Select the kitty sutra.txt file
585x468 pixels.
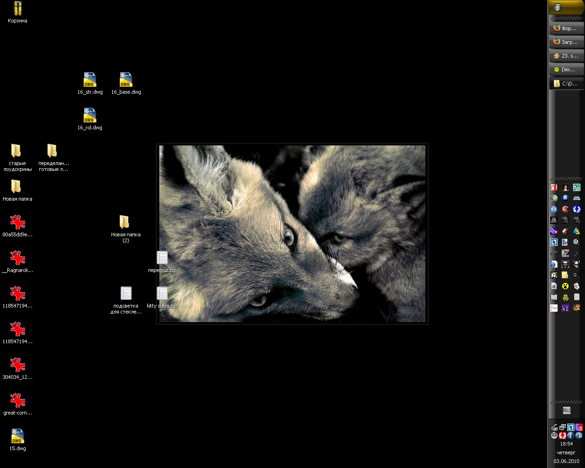(x=162, y=294)
